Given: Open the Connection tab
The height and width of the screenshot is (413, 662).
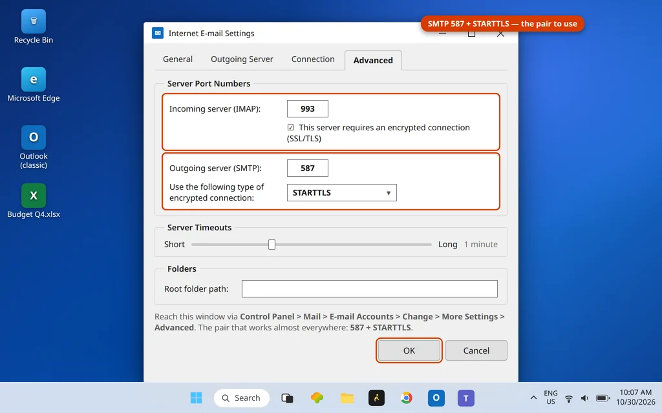Looking at the screenshot, I should [x=313, y=59].
